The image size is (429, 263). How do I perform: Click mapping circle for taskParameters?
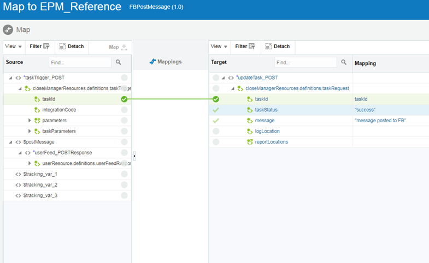(x=124, y=131)
